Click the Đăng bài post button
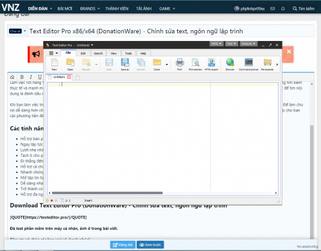The width and height of the screenshot is (321, 251). pos(123,245)
